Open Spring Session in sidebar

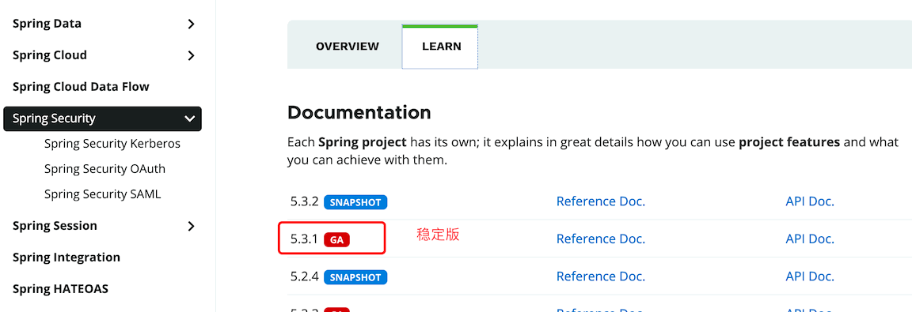pyautogui.click(x=55, y=226)
